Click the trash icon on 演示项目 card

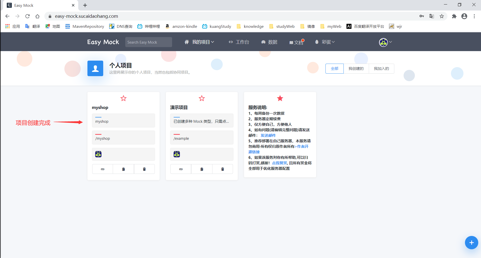pos(222,169)
